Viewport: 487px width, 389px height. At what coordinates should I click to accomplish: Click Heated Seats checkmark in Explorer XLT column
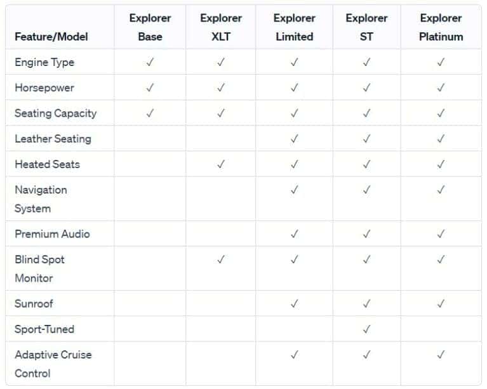coord(221,164)
